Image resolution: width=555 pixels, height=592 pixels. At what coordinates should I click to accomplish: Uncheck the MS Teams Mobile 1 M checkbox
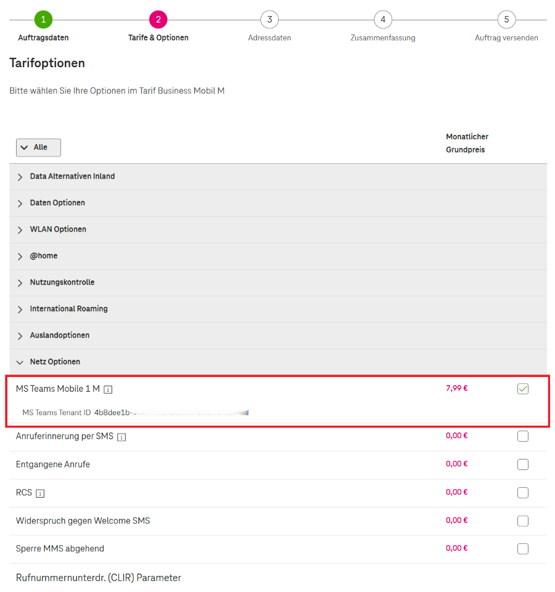(523, 389)
